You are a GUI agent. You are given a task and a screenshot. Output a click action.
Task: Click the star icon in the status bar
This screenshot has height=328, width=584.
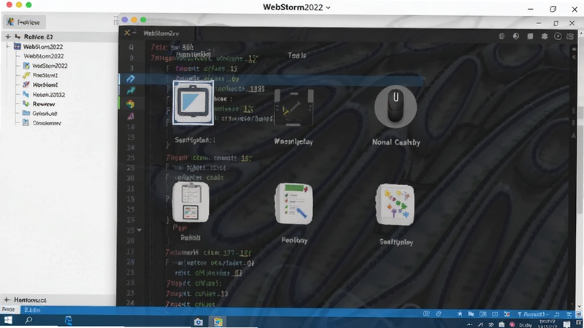(460, 314)
